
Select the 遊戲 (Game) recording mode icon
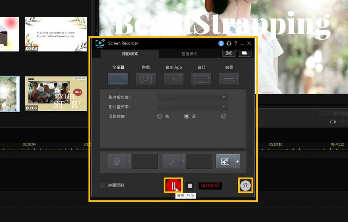coord(146,79)
